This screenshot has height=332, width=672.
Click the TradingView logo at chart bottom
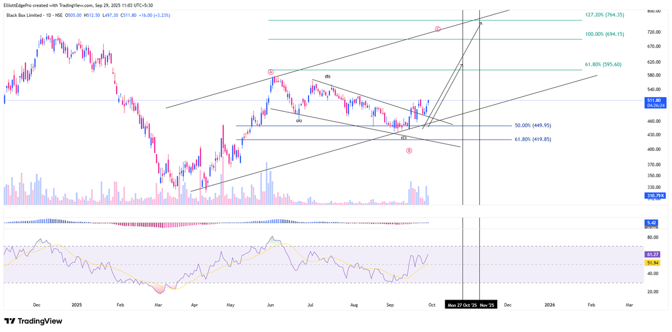click(x=33, y=321)
